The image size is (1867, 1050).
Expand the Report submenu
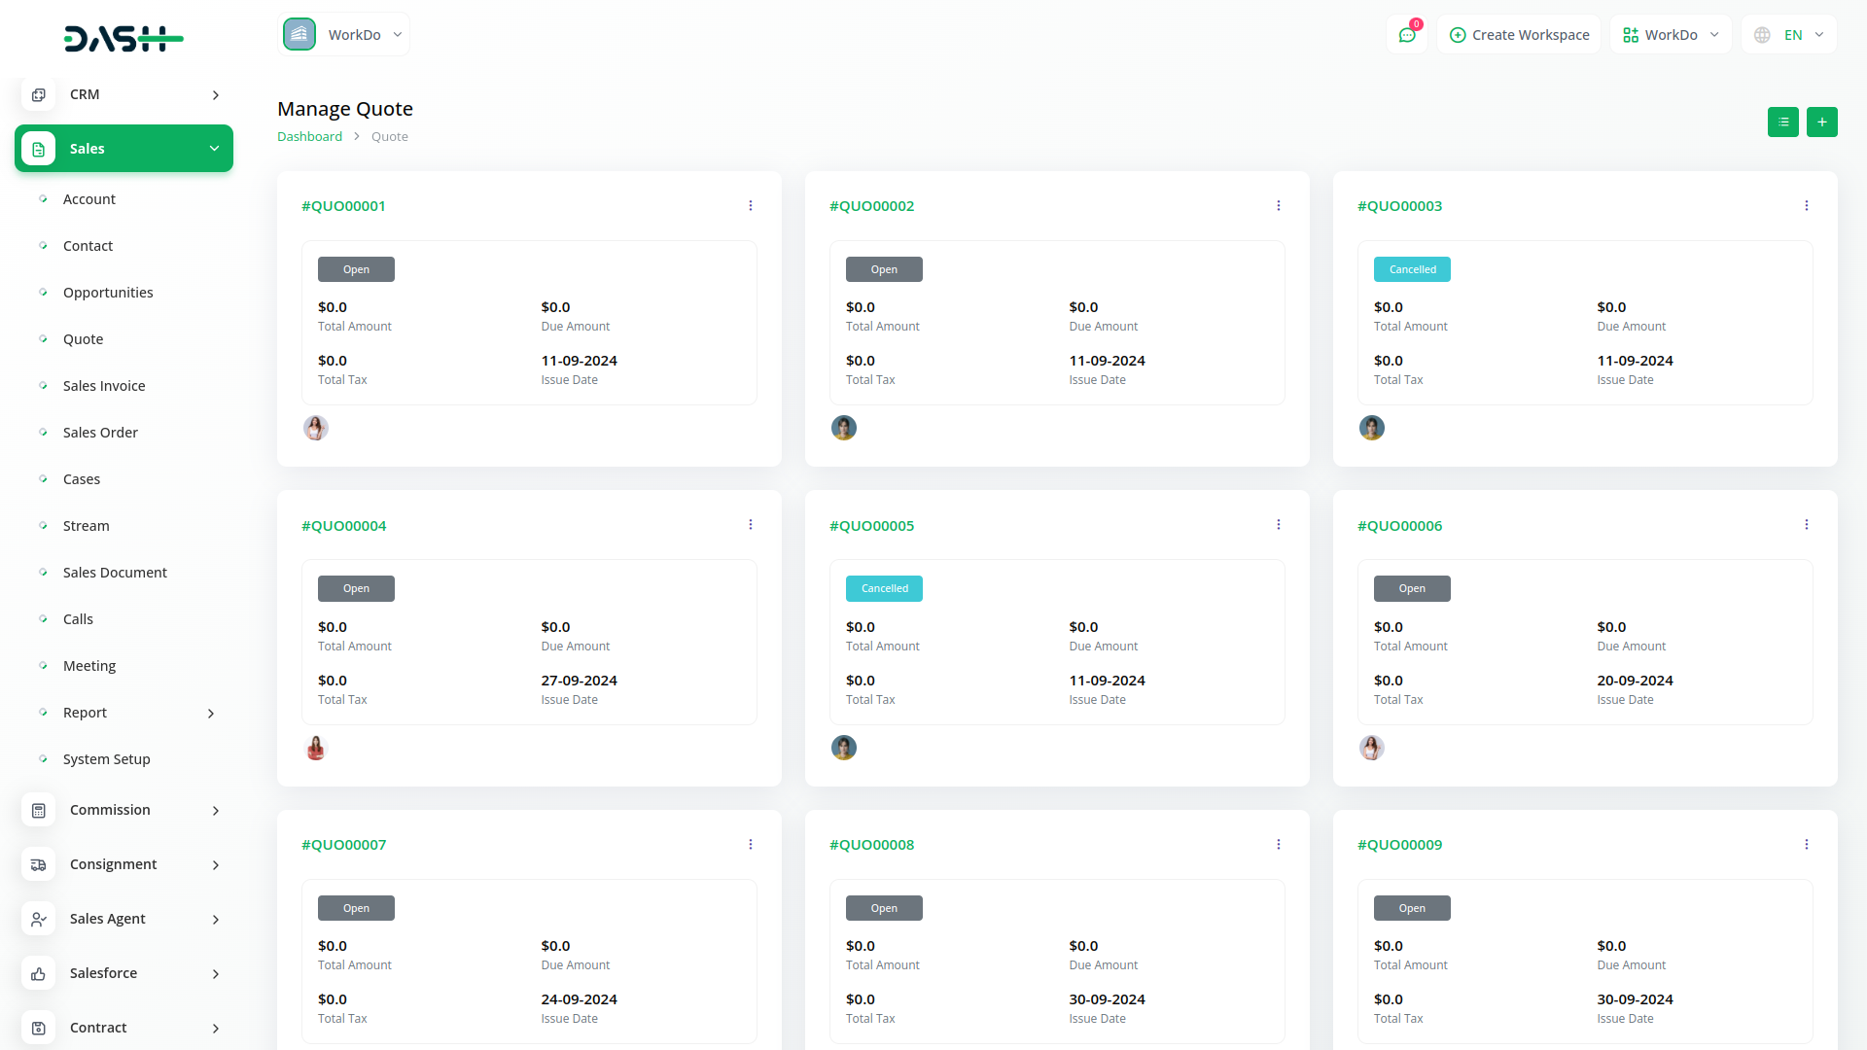211,713
